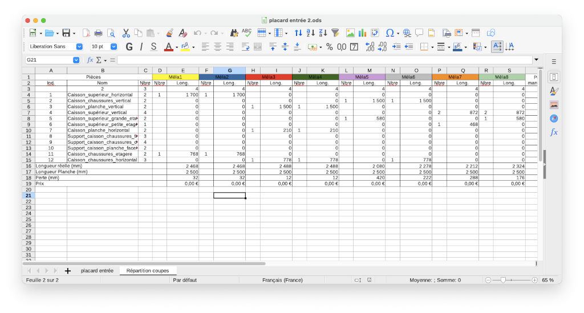584x313 pixels.
Task: Zoom in with plus button
Action: pos(534,280)
